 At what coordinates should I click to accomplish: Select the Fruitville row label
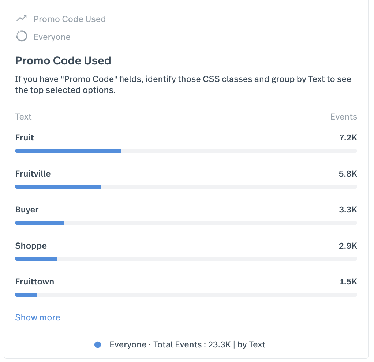pyautogui.click(x=33, y=174)
